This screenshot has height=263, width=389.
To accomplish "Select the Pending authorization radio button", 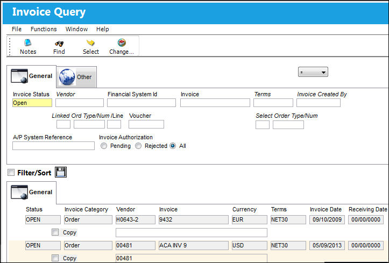I will pyautogui.click(x=104, y=146).
